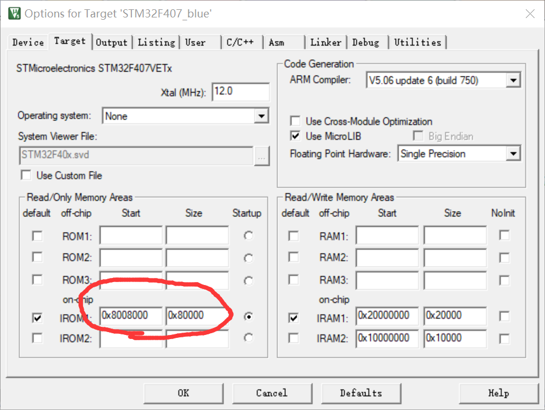
Task: Click IROM1 Size field 0x80000
Action: click(x=198, y=316)
